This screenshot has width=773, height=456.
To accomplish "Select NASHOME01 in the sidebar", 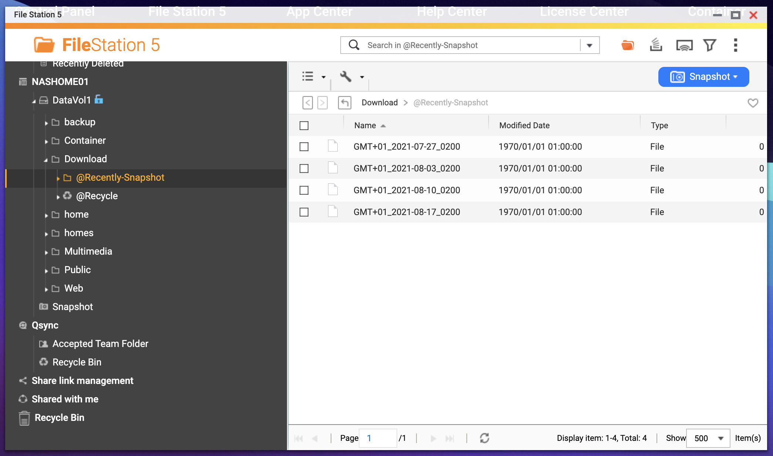I will [x=60, y=82].
